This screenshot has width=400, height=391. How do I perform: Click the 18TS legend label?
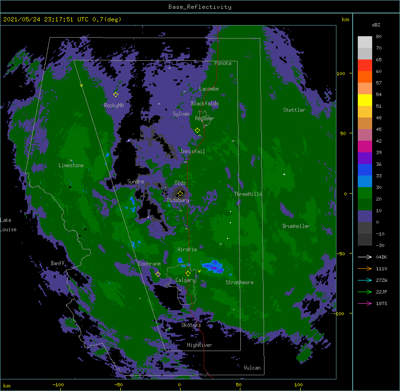tap(381, 303)
